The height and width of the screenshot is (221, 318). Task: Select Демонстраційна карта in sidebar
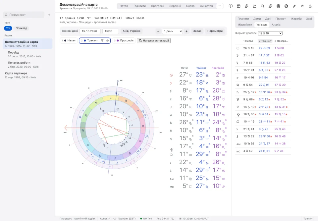[x=27, y=44]
